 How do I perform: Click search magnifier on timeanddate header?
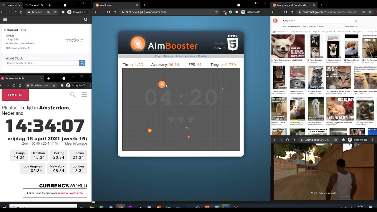[86, 19]
